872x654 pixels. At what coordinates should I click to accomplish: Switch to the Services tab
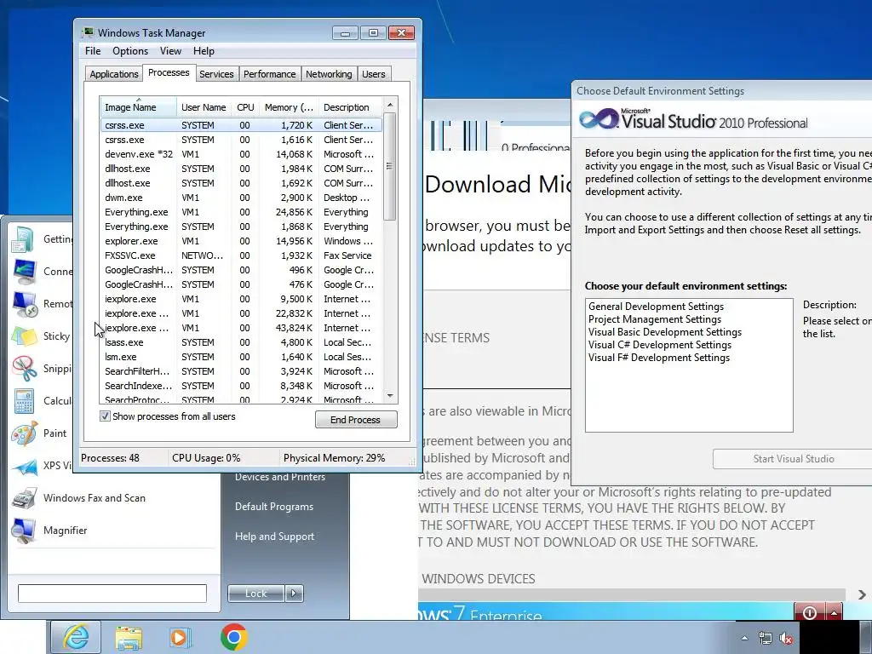click(x=216, y=74)
